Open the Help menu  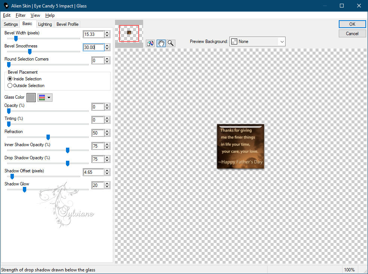pos(50,15)
